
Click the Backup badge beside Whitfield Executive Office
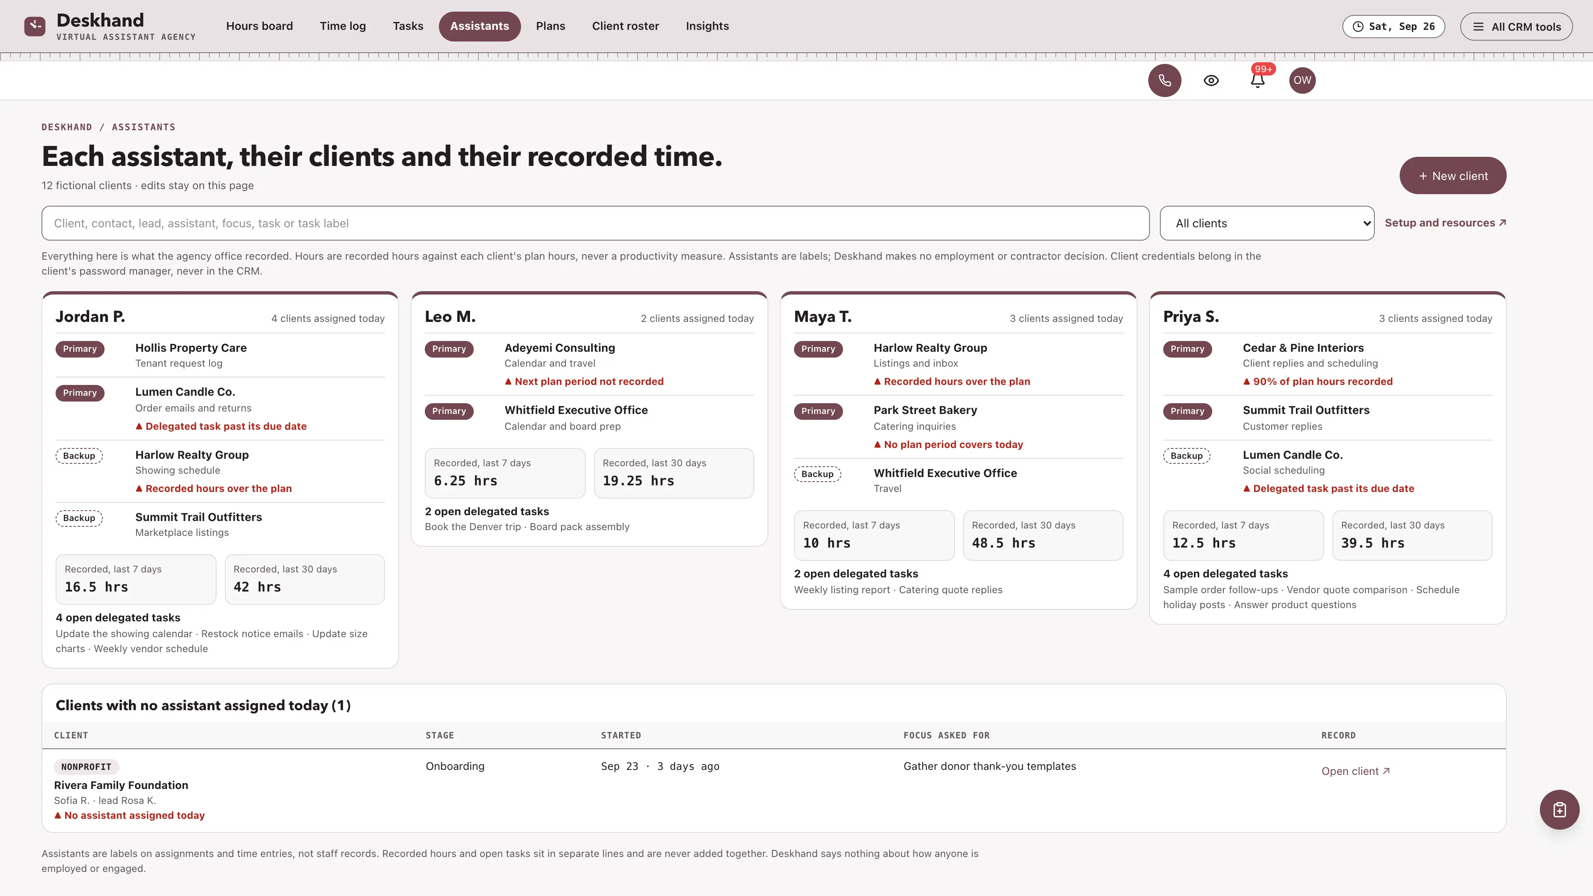pos(818,474)
